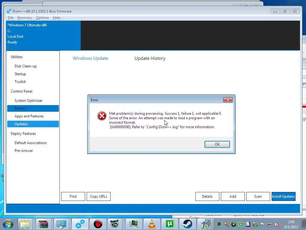Open the Control Panel taskbar icon
This screenshot has width=306, height=230.
coord(61,224)
